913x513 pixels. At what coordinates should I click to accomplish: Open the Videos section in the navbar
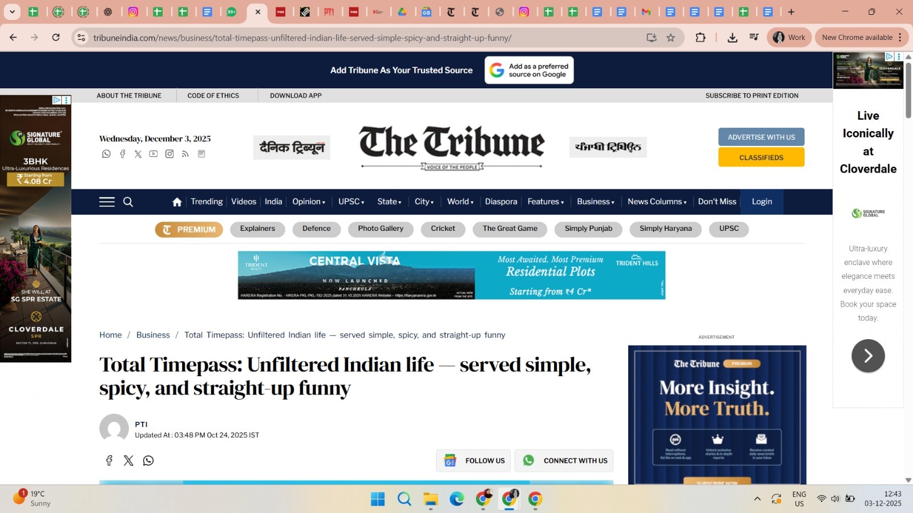point(244,202)
